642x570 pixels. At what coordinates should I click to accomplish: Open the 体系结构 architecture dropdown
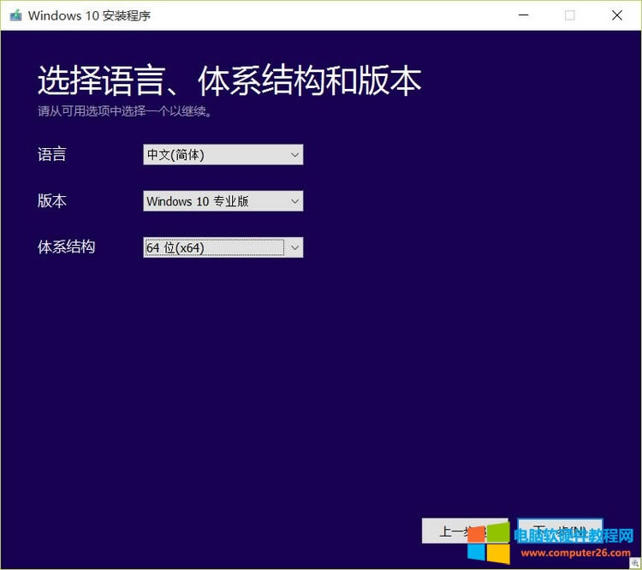pos(223,247)
